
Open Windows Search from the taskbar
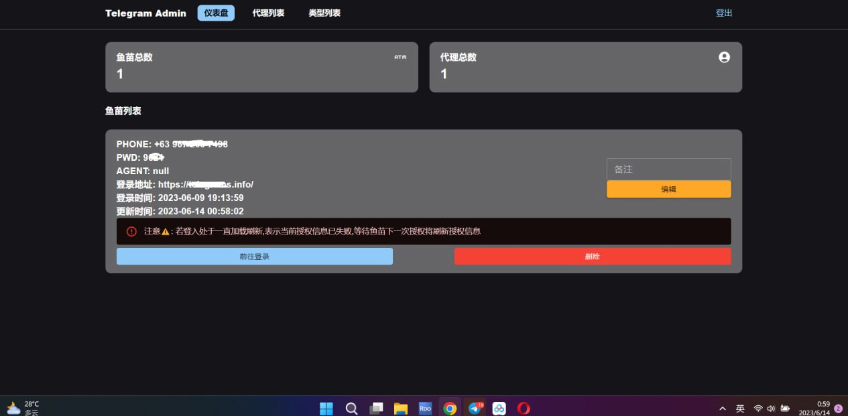351,408
